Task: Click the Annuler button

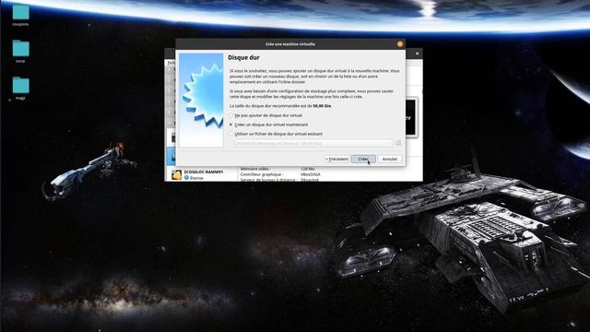Action: 390,160
